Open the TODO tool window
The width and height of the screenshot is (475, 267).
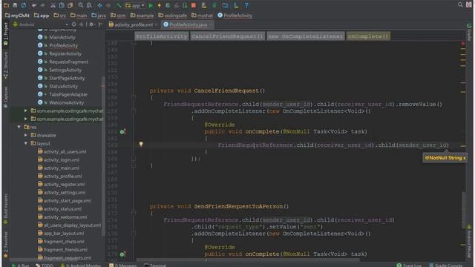click(45, 266)
